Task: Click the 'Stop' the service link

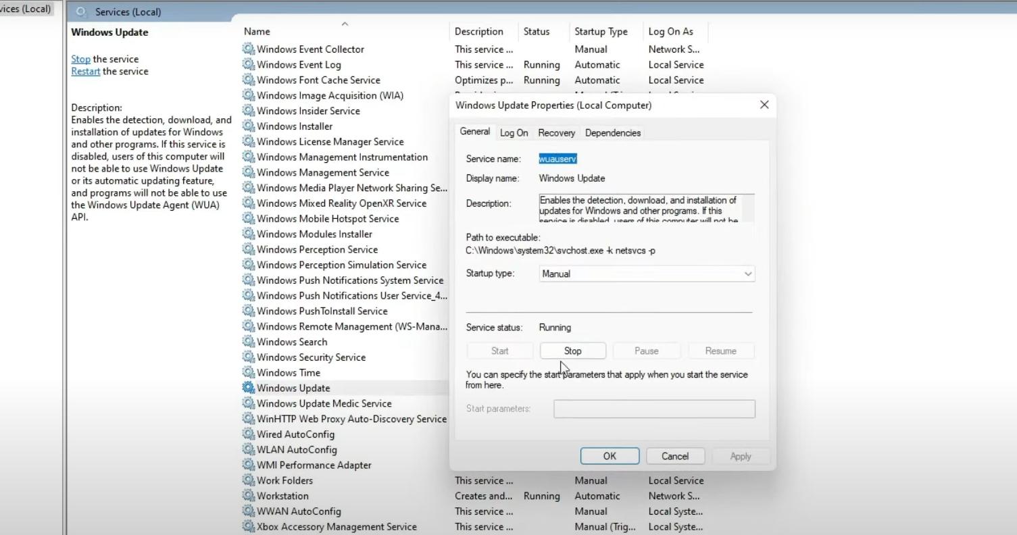Action: click(80, 59)
